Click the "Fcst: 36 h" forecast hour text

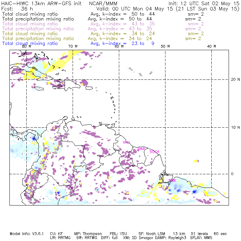point(17,8)
